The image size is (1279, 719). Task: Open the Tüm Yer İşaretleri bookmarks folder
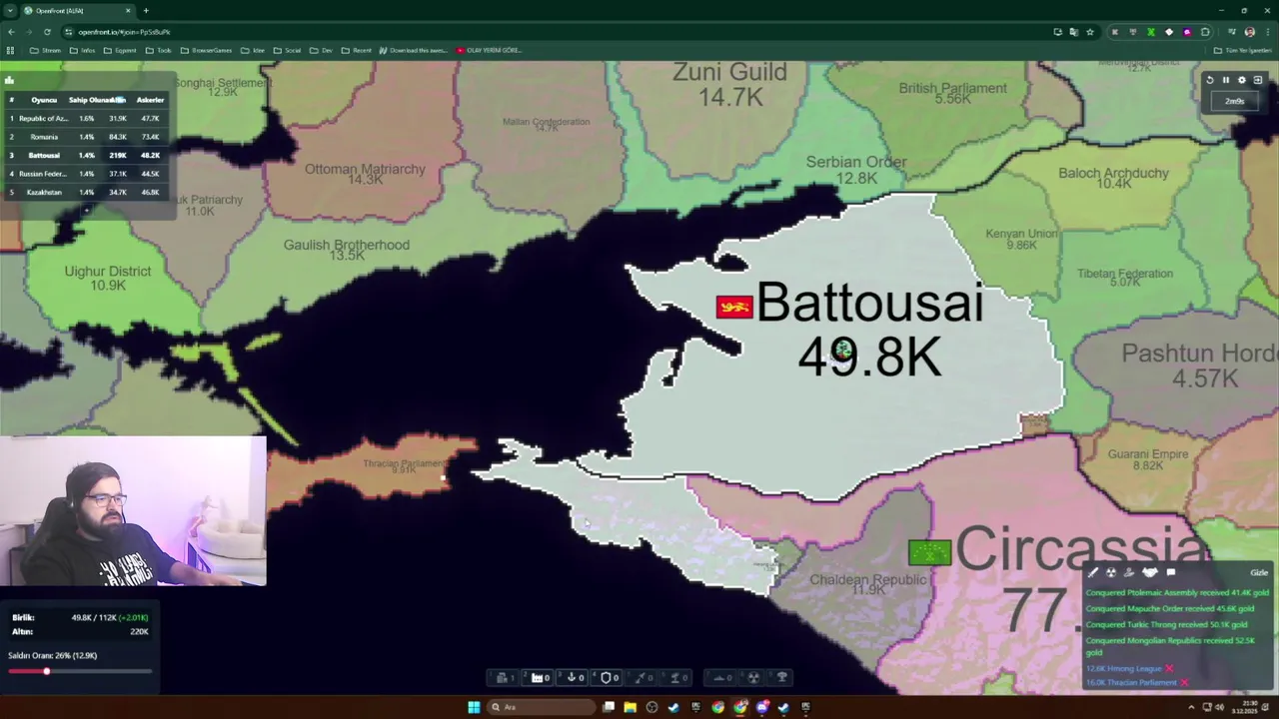coord(1243,50)
